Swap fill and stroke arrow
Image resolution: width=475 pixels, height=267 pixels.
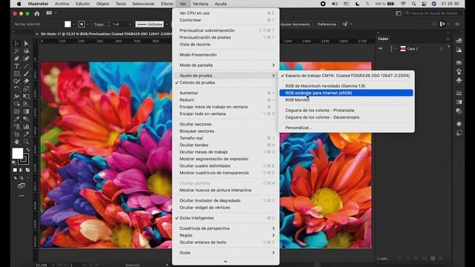(x=27, y=150)
